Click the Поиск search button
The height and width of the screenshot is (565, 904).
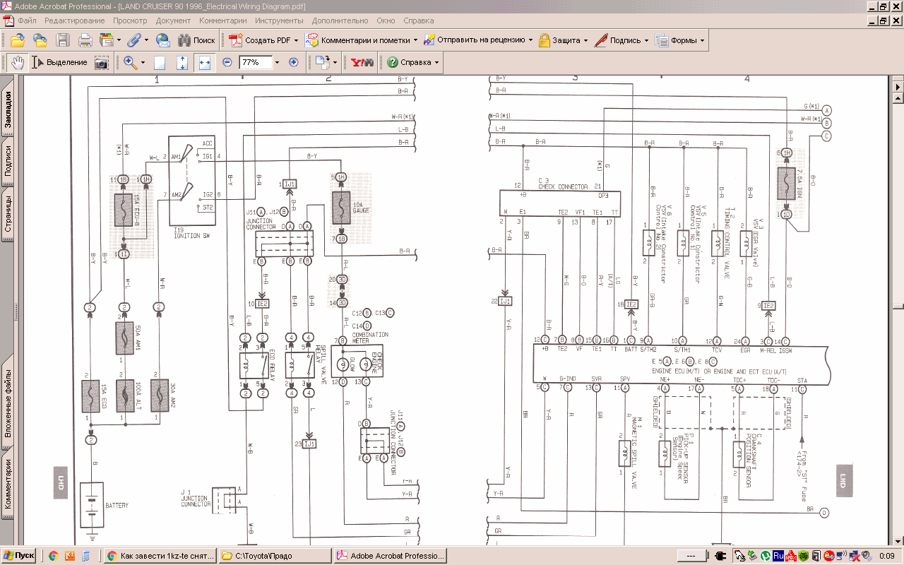pyautogui.click(x=196, y=40)
